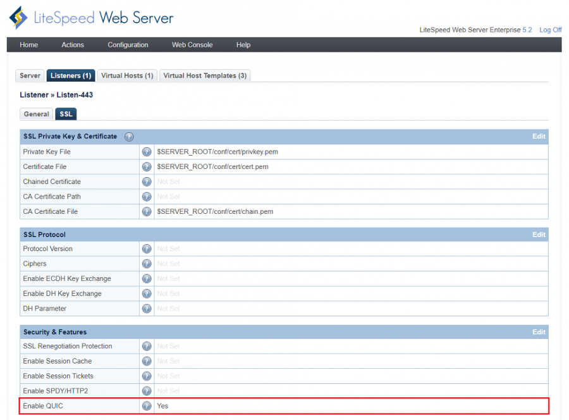Edit the Security & Features section
Viewport: 569px width, 420px height.
tap(539, 332)
